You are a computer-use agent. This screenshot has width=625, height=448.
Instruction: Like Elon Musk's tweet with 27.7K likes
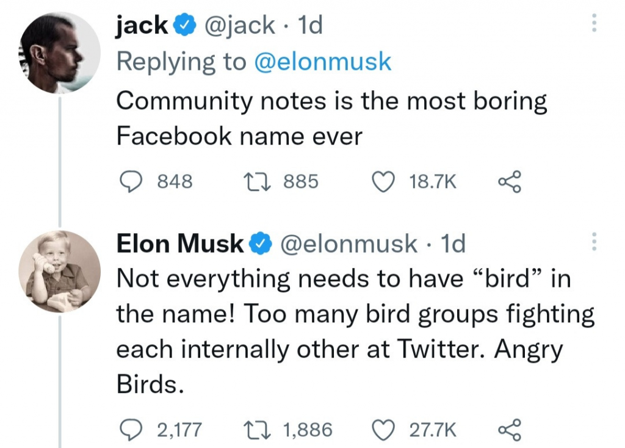click(383, 430)
